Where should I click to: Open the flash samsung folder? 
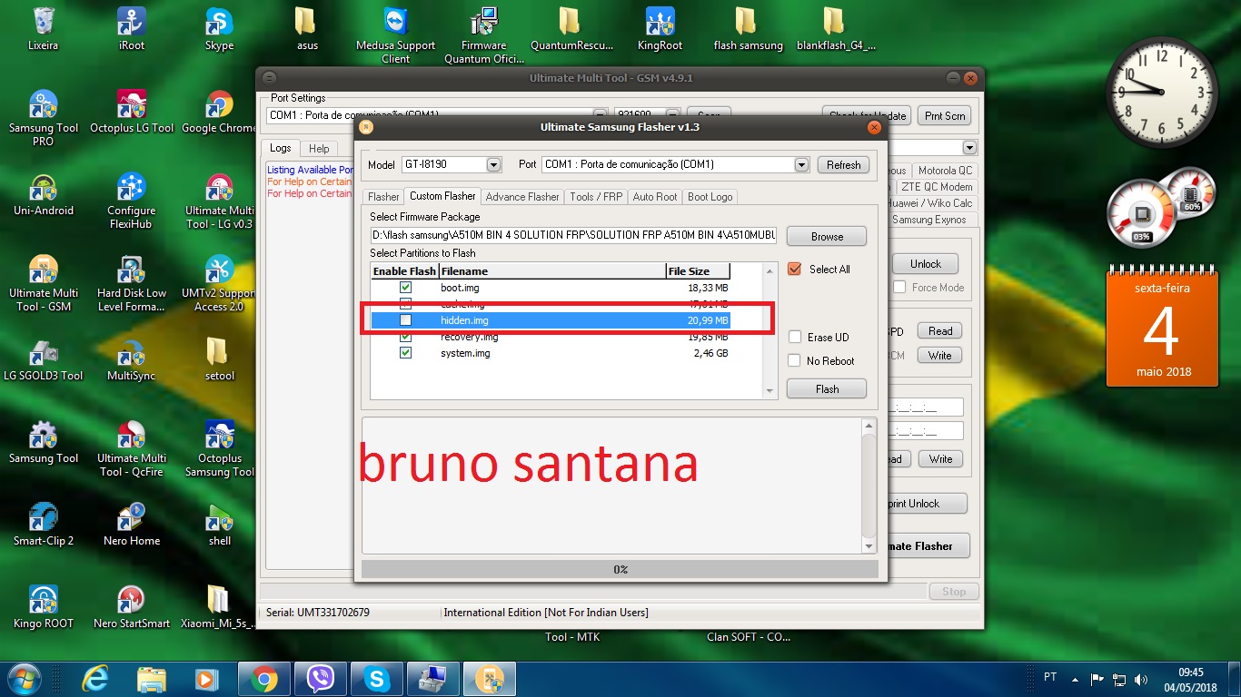point(748,27)
